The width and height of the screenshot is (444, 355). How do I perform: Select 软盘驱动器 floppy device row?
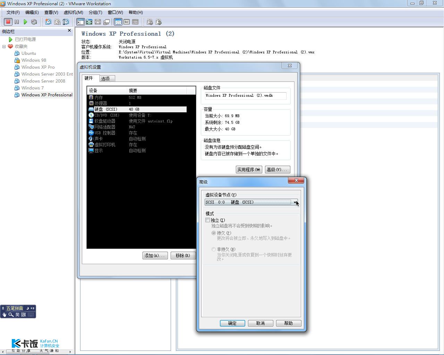[x=137, y=121]
